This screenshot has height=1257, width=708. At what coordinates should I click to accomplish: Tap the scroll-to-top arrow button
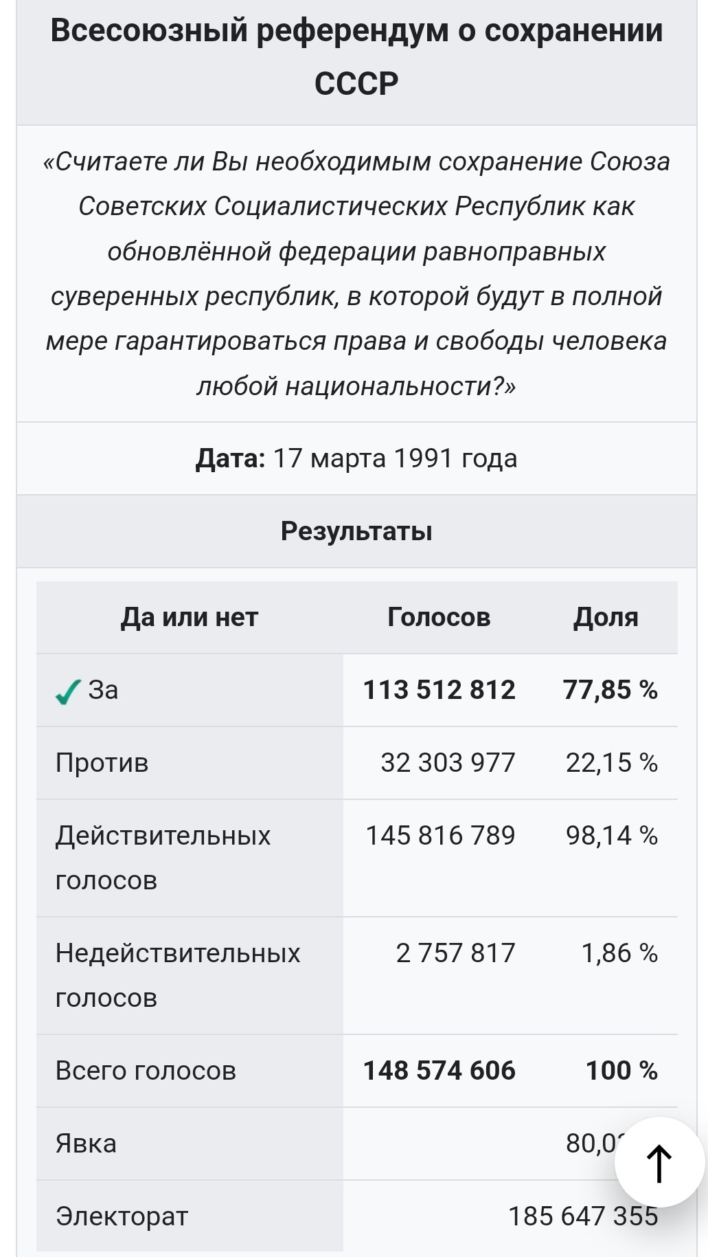[659, 1162]
